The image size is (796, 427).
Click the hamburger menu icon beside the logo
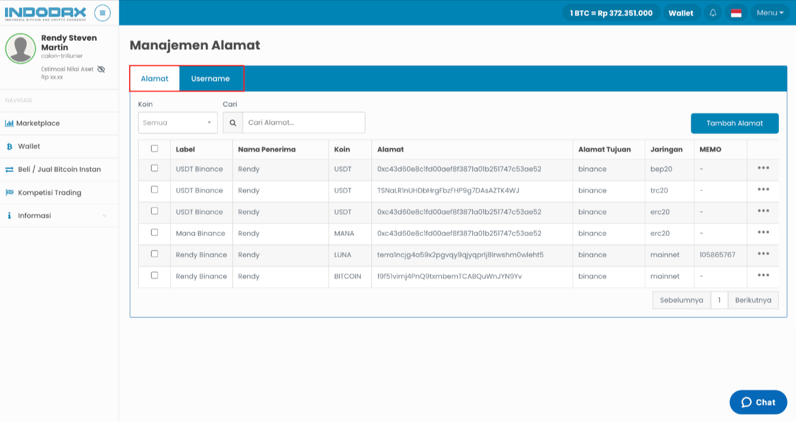(x=102, y=12)
